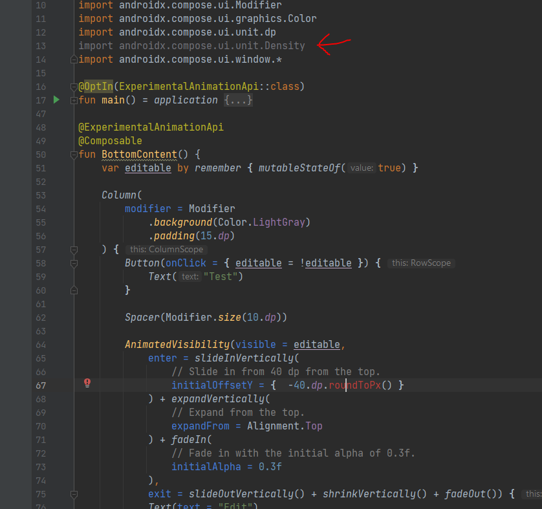Run main using the green gutter arrow
The width and height of the screenshot is (542, 509).
coord(57,100)
